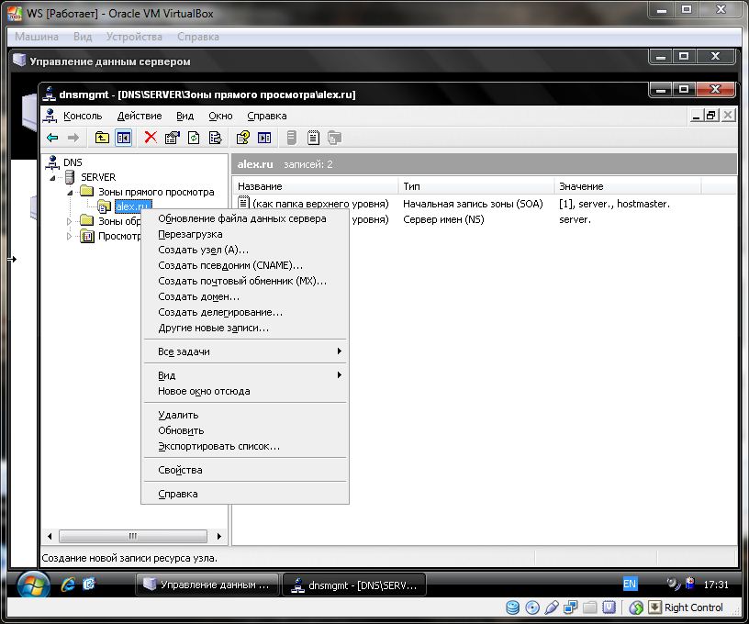Open the Вид menu in the menu bar
Viewport: 749px width, 624px height.
point(184,116)
